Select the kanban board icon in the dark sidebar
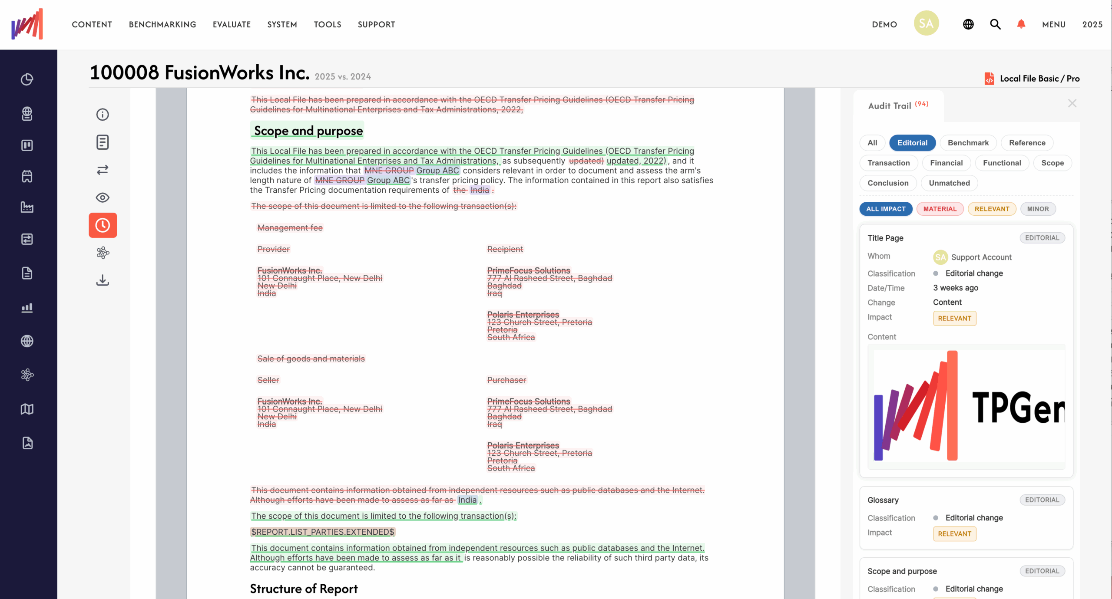The width and height of the screenshot is (1112, 599). point(27,145)
